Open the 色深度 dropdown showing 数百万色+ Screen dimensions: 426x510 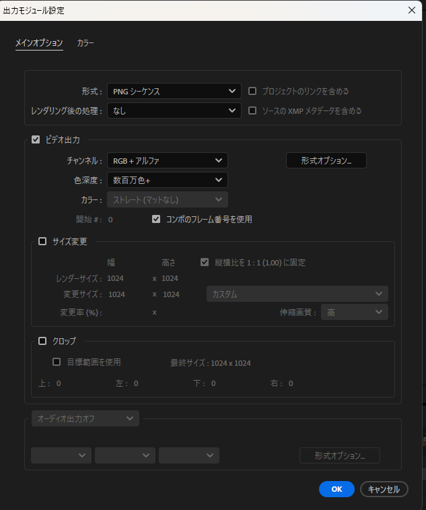click(167, 180)
